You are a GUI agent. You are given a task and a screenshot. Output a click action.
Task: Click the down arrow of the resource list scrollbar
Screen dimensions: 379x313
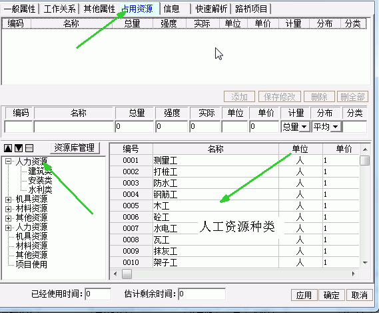tap(365, 263)
